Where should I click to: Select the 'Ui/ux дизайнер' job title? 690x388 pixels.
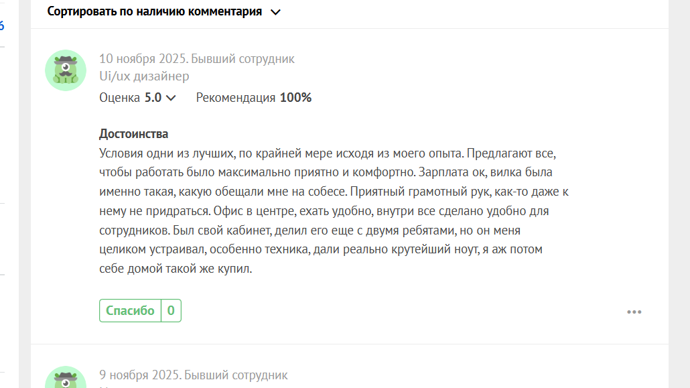coord(144,76)
